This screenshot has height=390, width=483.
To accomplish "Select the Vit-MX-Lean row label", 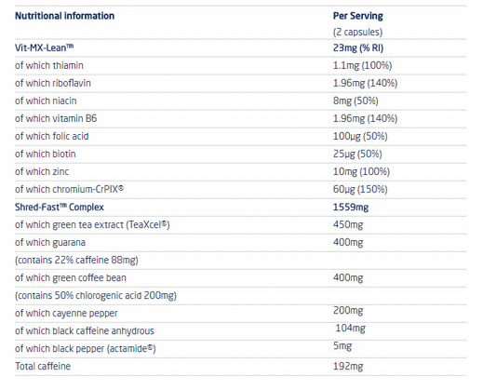I will coord(44,47).
